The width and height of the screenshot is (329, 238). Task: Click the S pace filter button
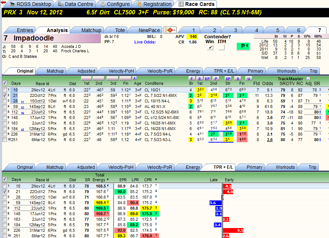click(238, 78)
